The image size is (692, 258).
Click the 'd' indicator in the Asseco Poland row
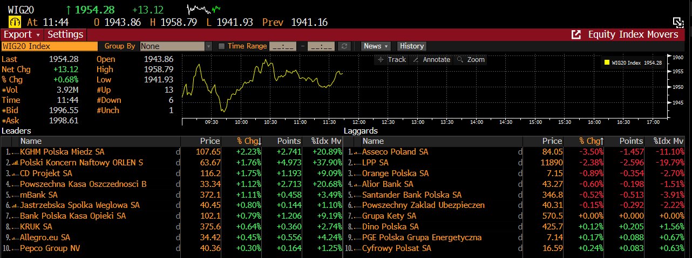pos(520,152)
